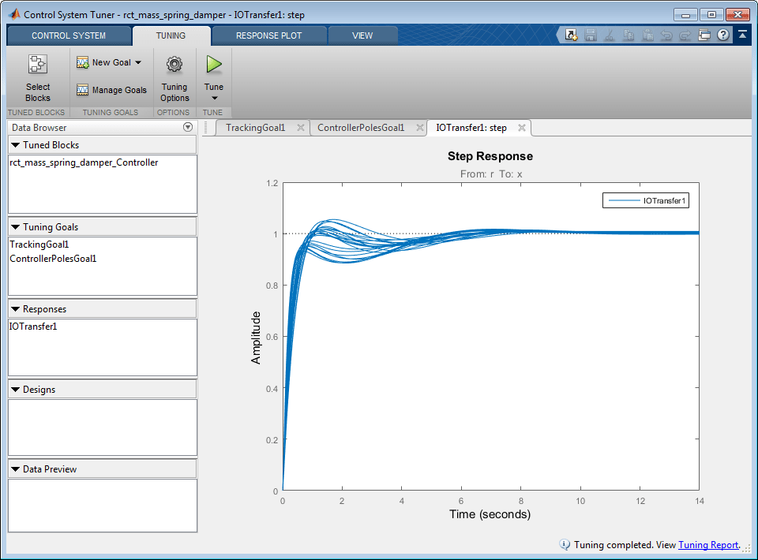Select IOTransfer1 in Responses list
Screen dimensions: 758x560
[33, 327]
